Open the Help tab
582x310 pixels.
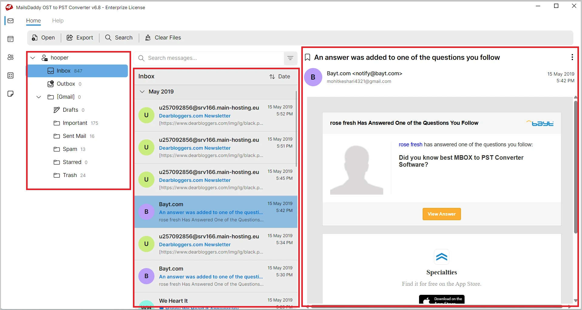(x=58, y=21)
